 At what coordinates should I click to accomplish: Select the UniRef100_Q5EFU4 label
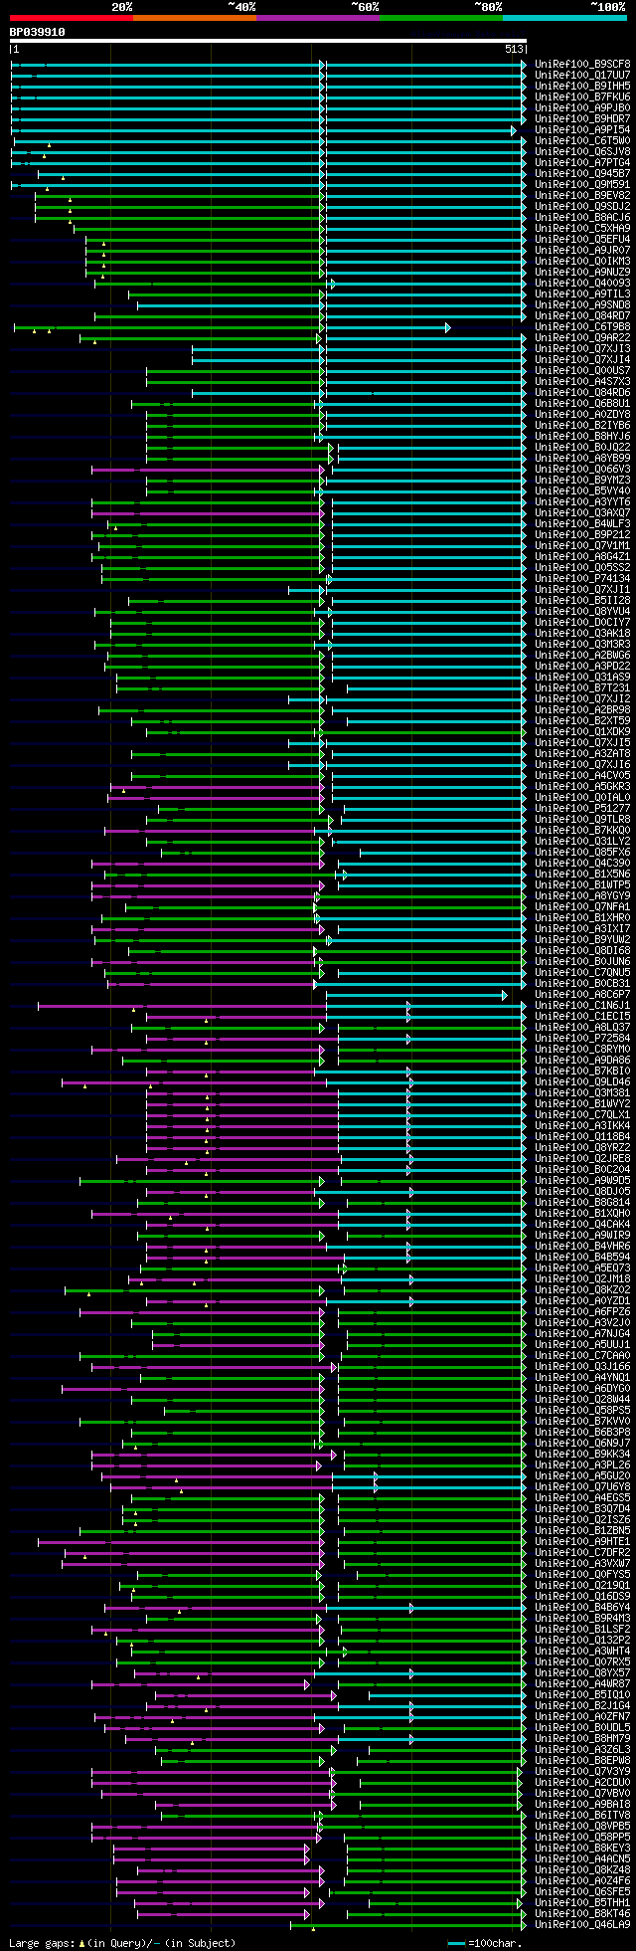[582, 239]
